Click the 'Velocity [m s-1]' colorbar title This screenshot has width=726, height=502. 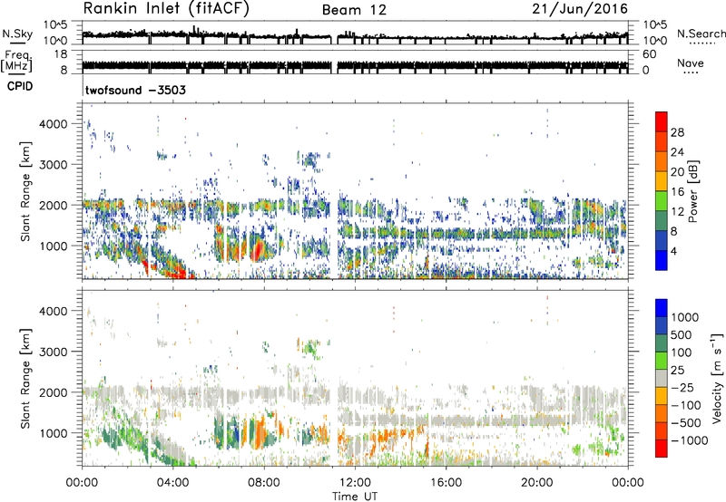coord(717,378)
